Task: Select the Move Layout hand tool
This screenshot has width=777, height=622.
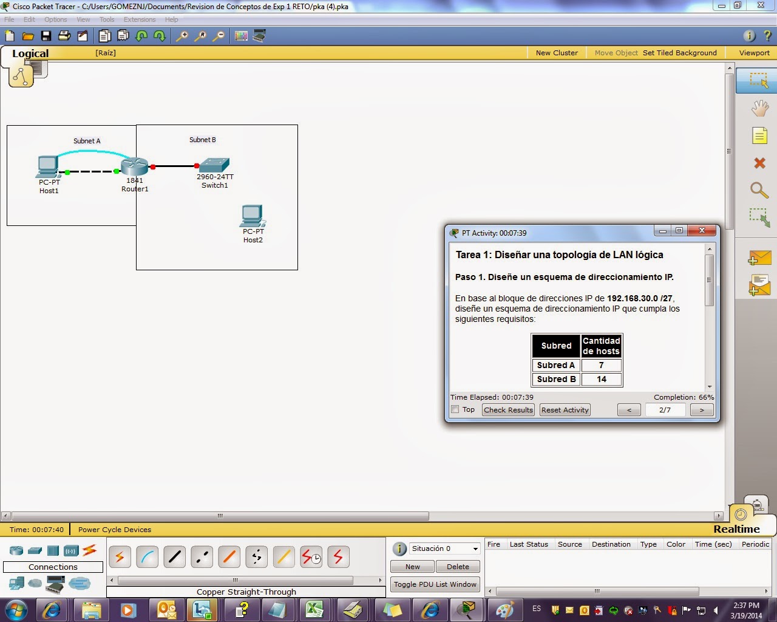Action: coord(759,109)
